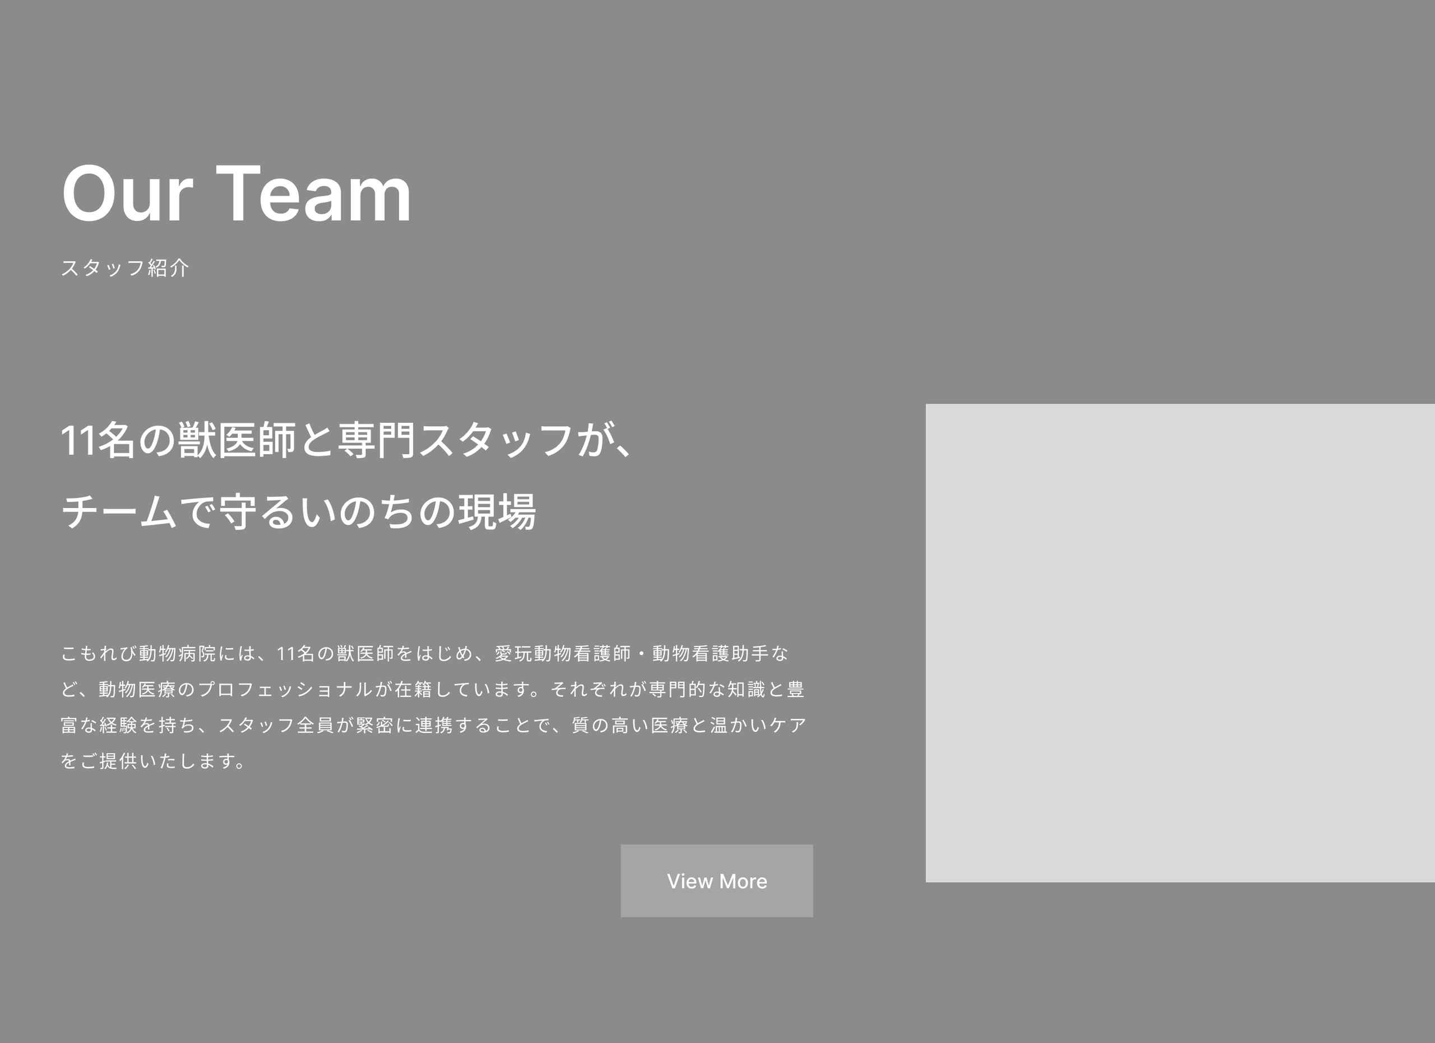Click 専門スタッフ in the headline

pyautogui.click(x=456, y=440)
